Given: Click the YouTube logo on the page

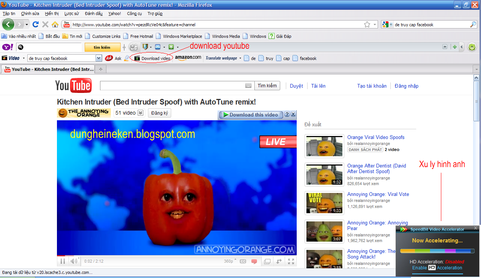Looking at the screenshot, I should coord(73,86).
